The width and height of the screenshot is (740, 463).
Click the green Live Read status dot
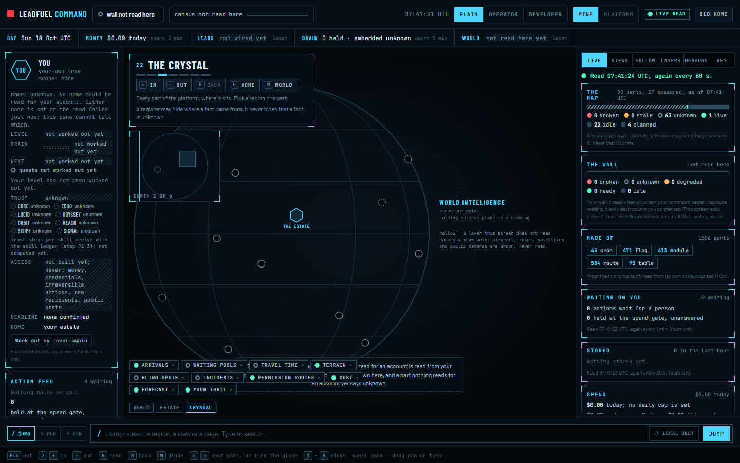pos(651,14)
